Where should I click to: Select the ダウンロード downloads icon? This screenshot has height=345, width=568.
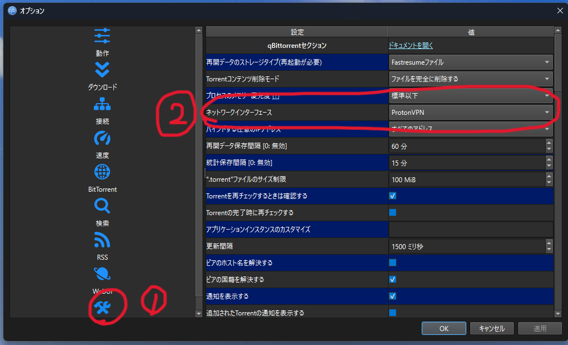pyautogui.click(x=102, y=70)
